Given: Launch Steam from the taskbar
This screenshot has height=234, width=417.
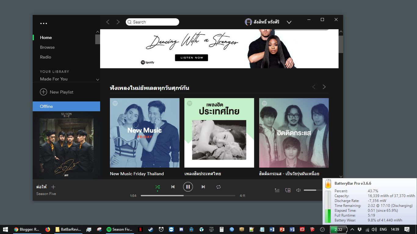Looking at the screenshot, I should pos(151,229).
